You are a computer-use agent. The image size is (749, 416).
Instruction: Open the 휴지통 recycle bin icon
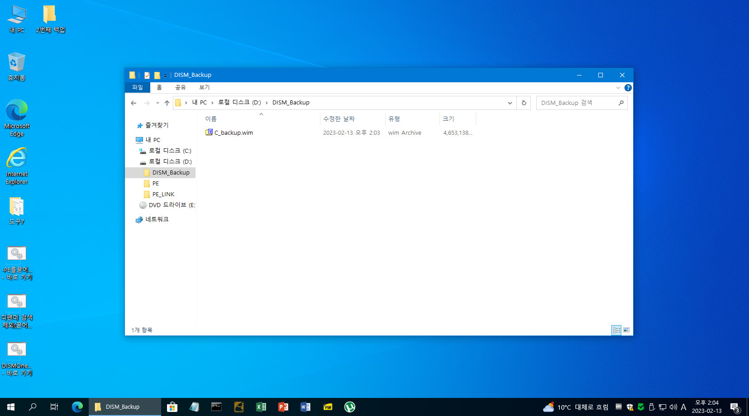tap(17, 67)
